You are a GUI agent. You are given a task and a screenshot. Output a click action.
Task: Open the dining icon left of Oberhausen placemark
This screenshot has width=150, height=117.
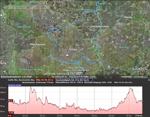tap(23, 43)
